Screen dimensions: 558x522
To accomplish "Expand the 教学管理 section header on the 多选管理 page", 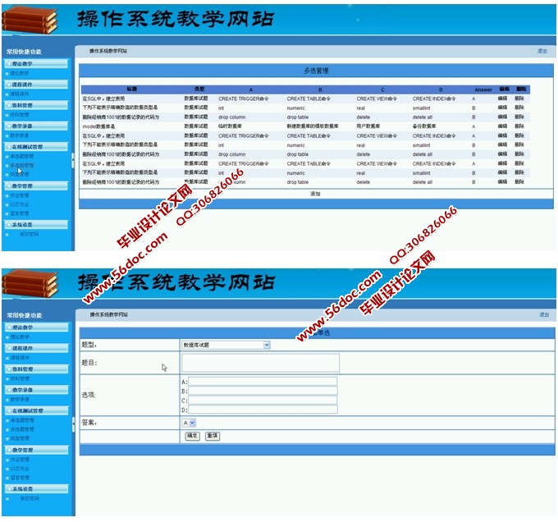I will coord(36,185).
